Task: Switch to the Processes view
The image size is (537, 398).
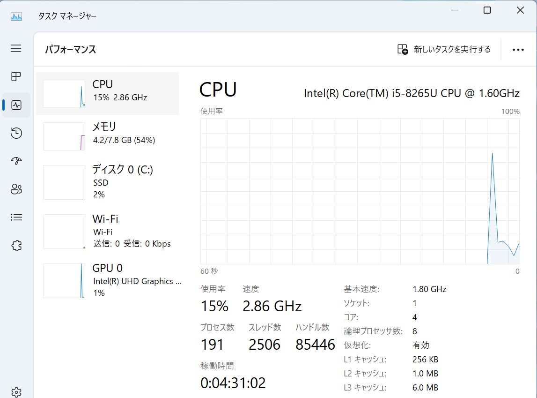Action: tap(15, 76)
